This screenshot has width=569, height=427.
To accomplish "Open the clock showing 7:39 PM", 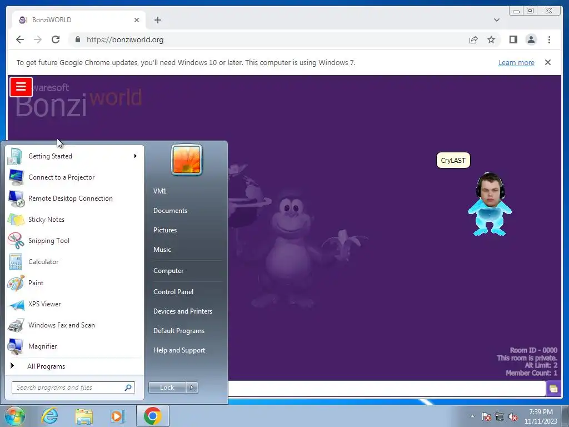I will [x=541, y=416].
